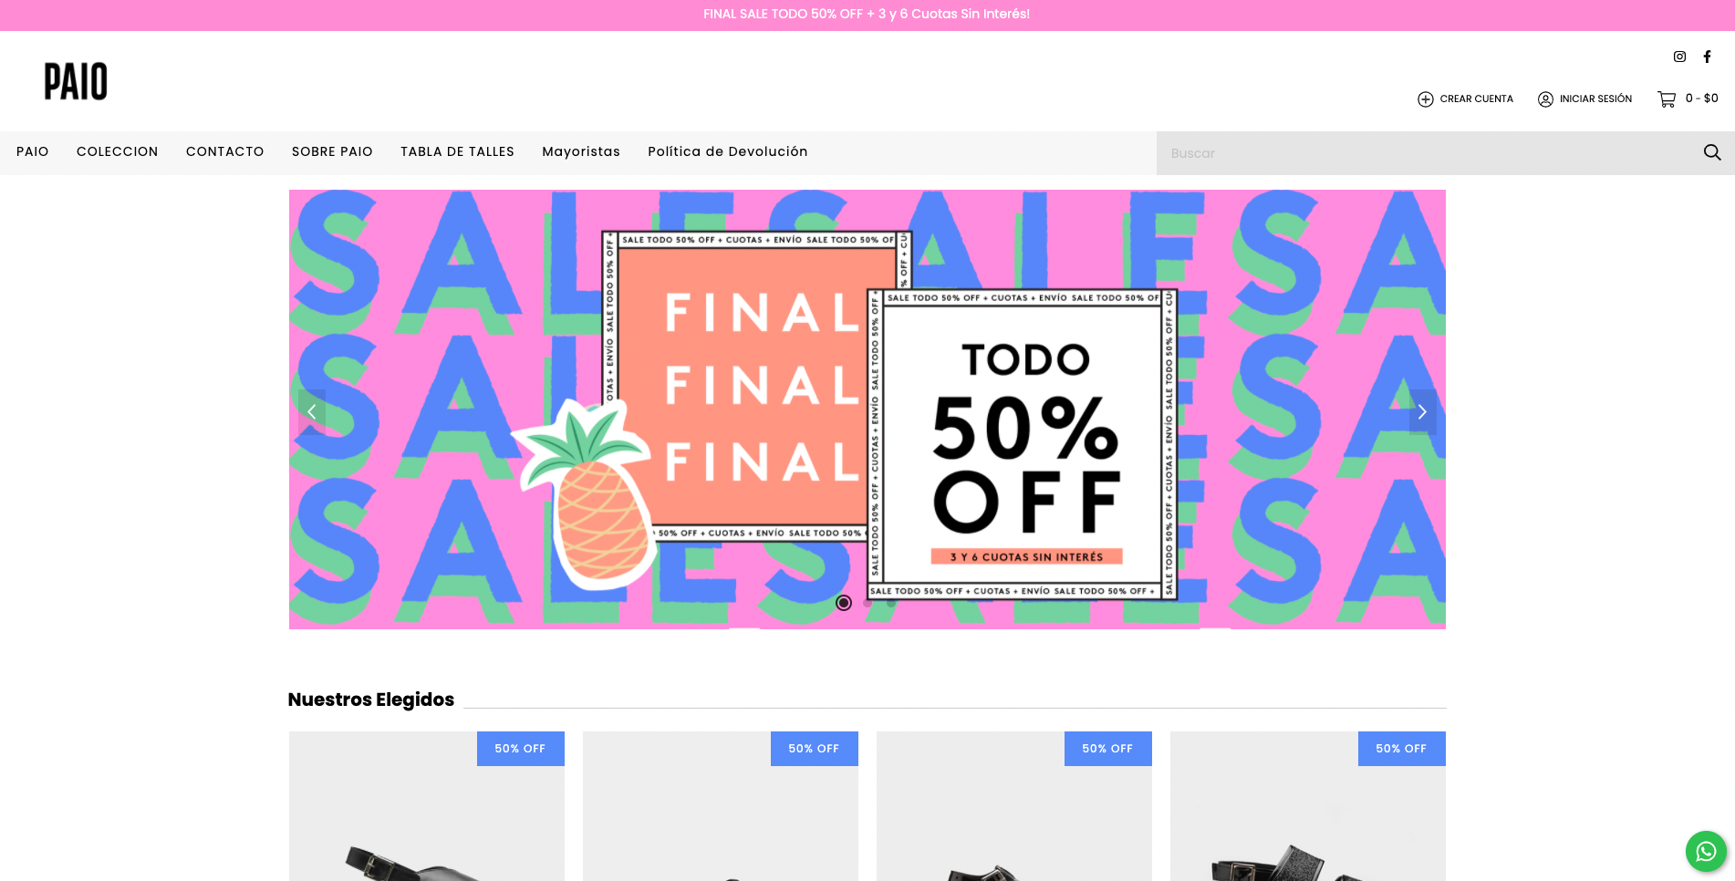The image size is (1735, 881).
Task: Select the second carousel dot
Action: point(867,603)
